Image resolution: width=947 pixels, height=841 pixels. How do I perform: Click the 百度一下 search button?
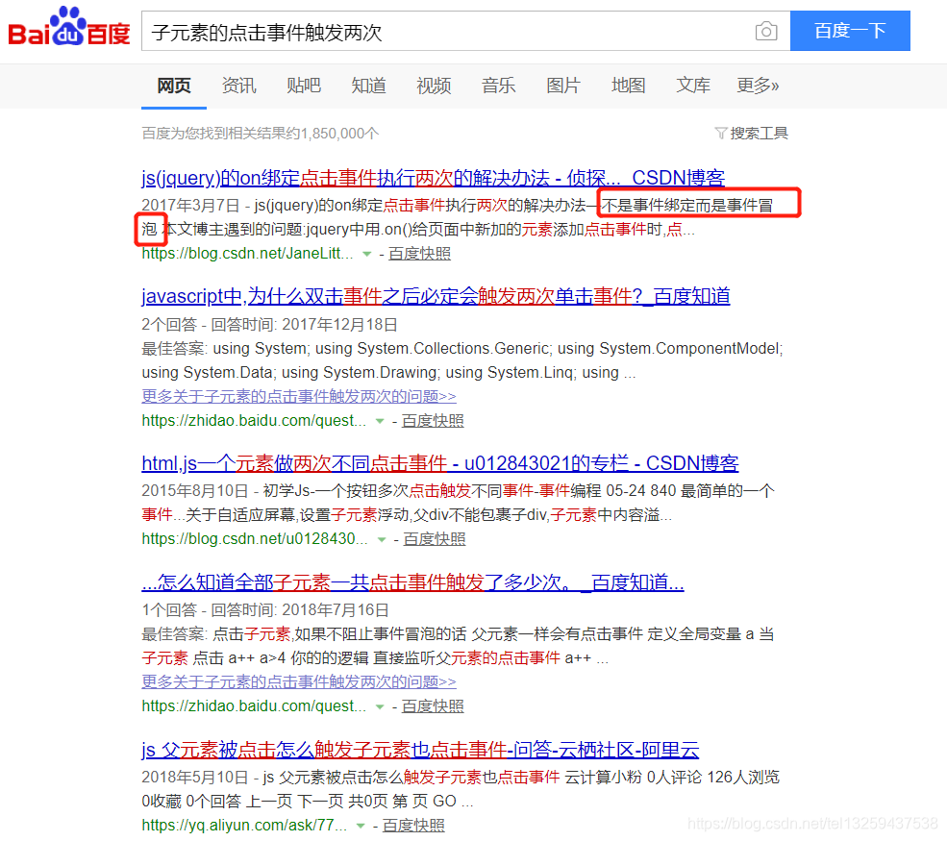tap(850, 31)
